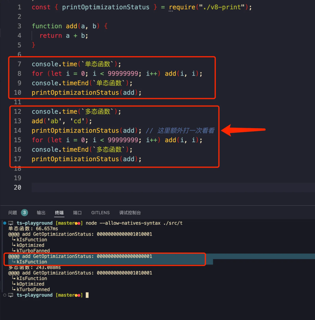Focus the terminal at the blinking cursor block
This screenshot has width=315, height=320.
coord(87,295)
